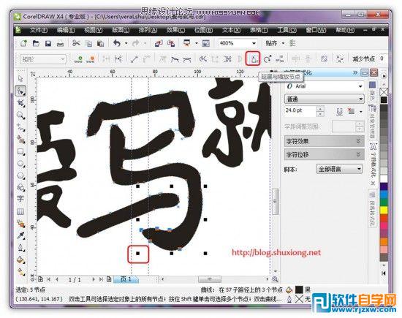Select the Zoom tool in the toolbox
The width and height of the screenshot is (402, 318).
point(20,116)
